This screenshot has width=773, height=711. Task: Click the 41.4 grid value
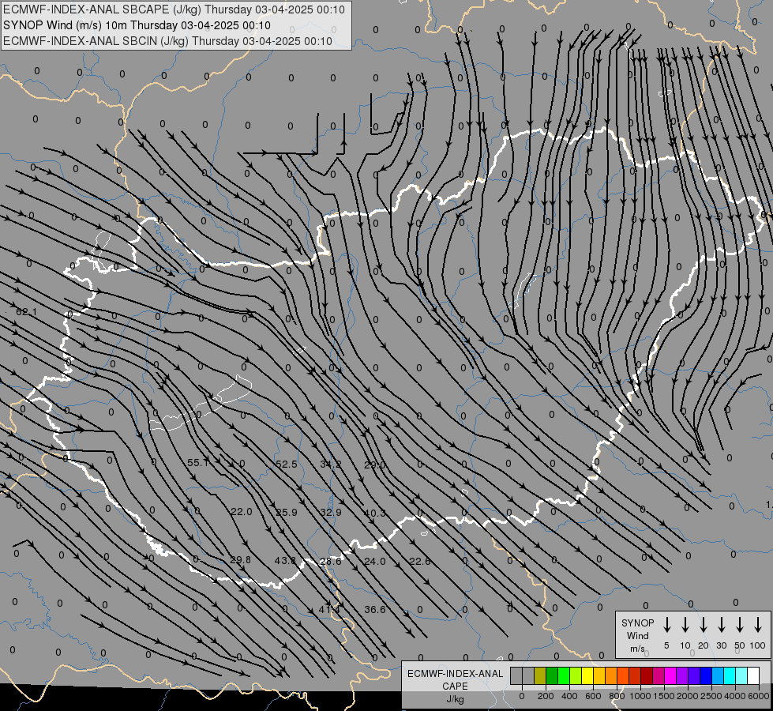pyautogui.click(x=329, y=610)
